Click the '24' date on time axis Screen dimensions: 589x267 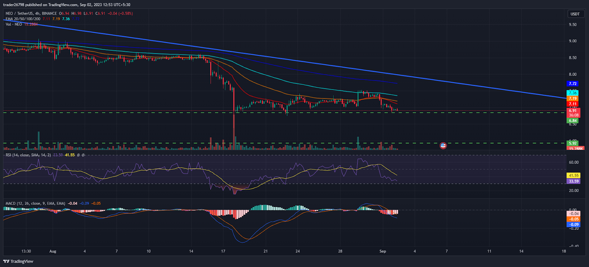click(x=297, y=251)
